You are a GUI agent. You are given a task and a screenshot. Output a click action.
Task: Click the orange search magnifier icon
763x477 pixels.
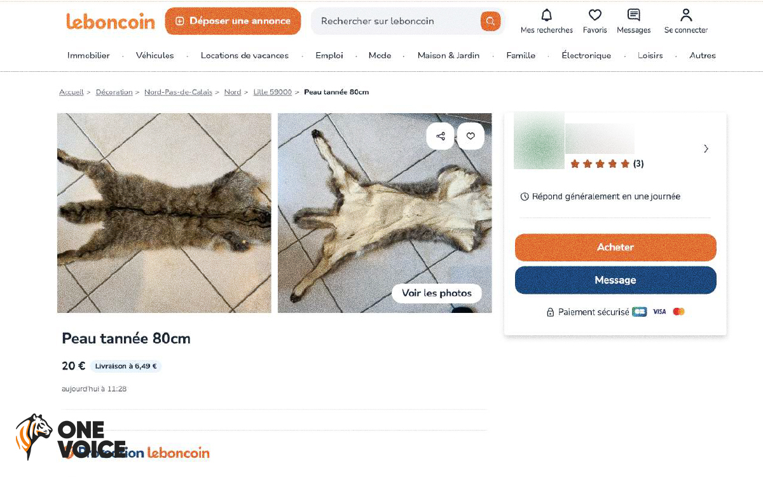490,21
